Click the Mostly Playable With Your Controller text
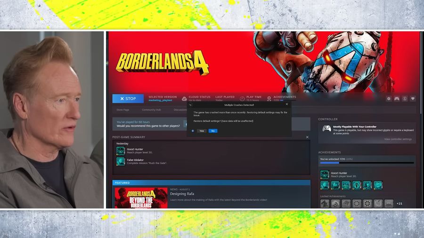 [354, 127]
